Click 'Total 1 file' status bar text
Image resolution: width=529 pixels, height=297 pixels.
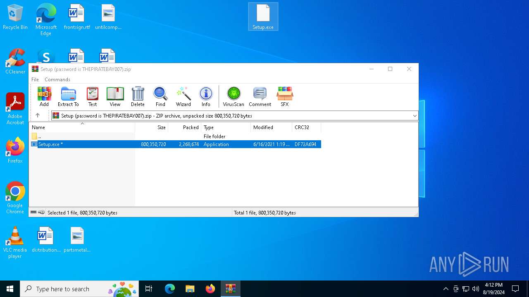point(265,213)
